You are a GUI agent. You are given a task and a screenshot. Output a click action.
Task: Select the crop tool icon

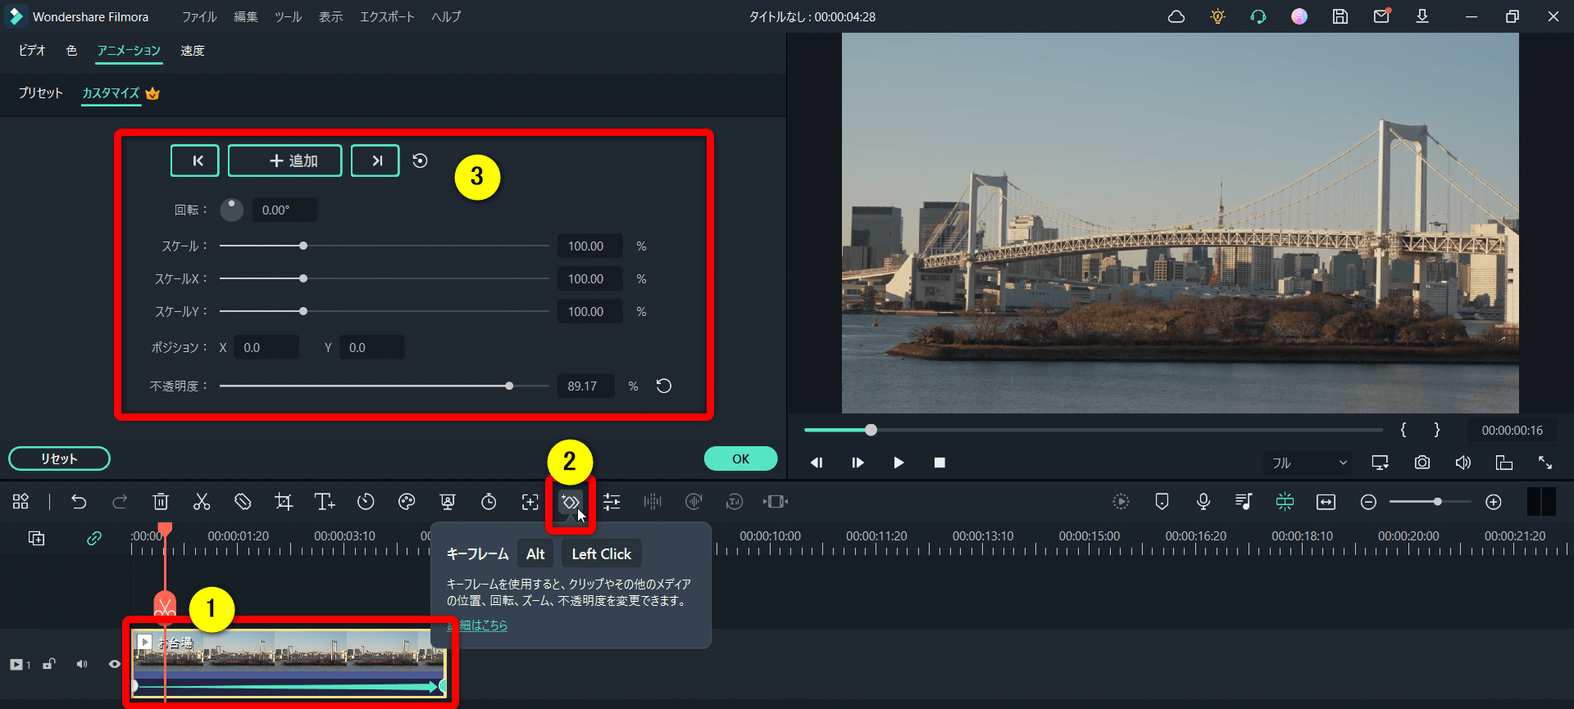(x=284, y=502)
